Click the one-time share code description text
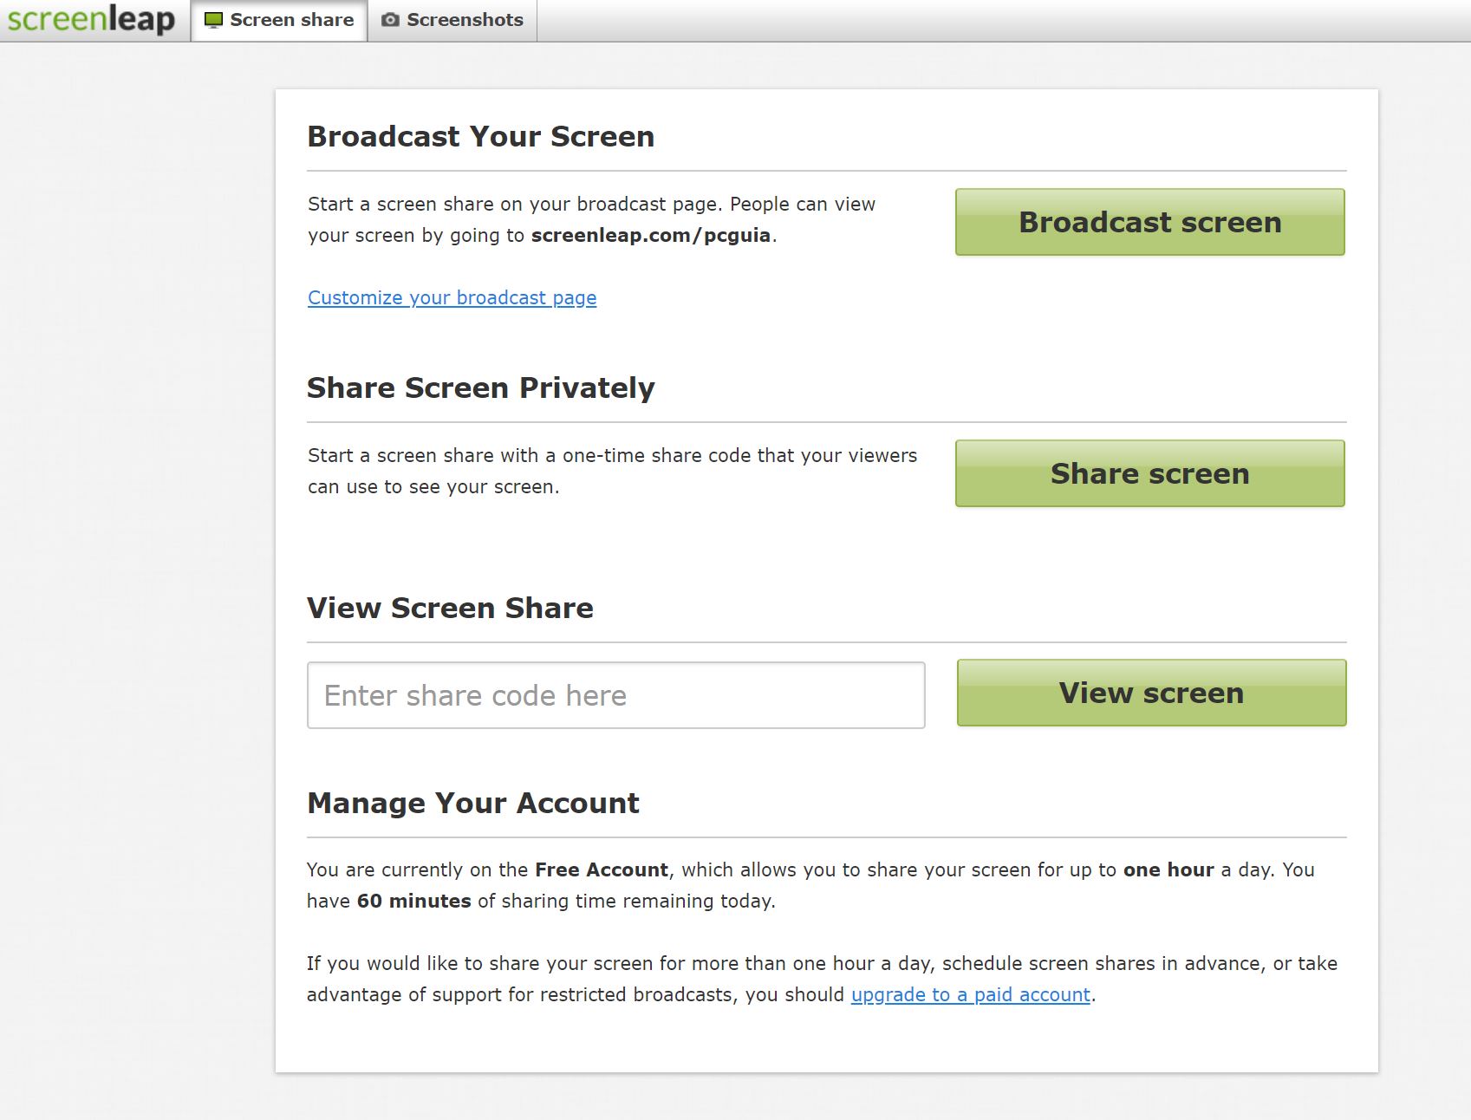 coord(611,471)
